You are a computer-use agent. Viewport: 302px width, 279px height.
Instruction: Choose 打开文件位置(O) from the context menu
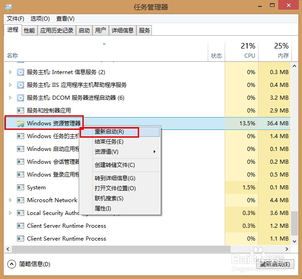[120, 188]
